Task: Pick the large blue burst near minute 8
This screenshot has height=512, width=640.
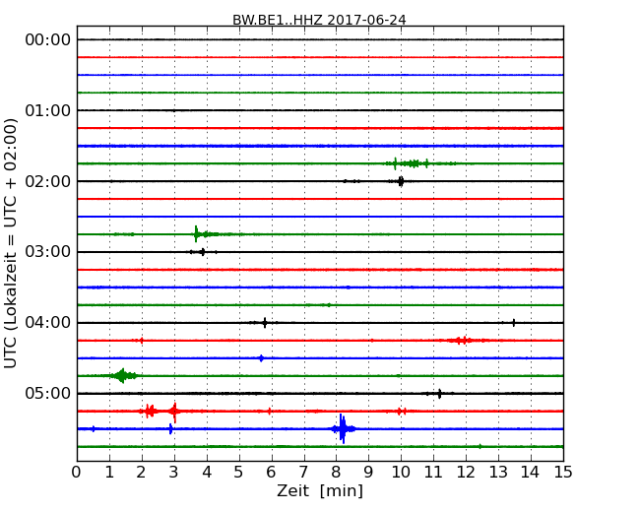Action: tap(343, 428)
